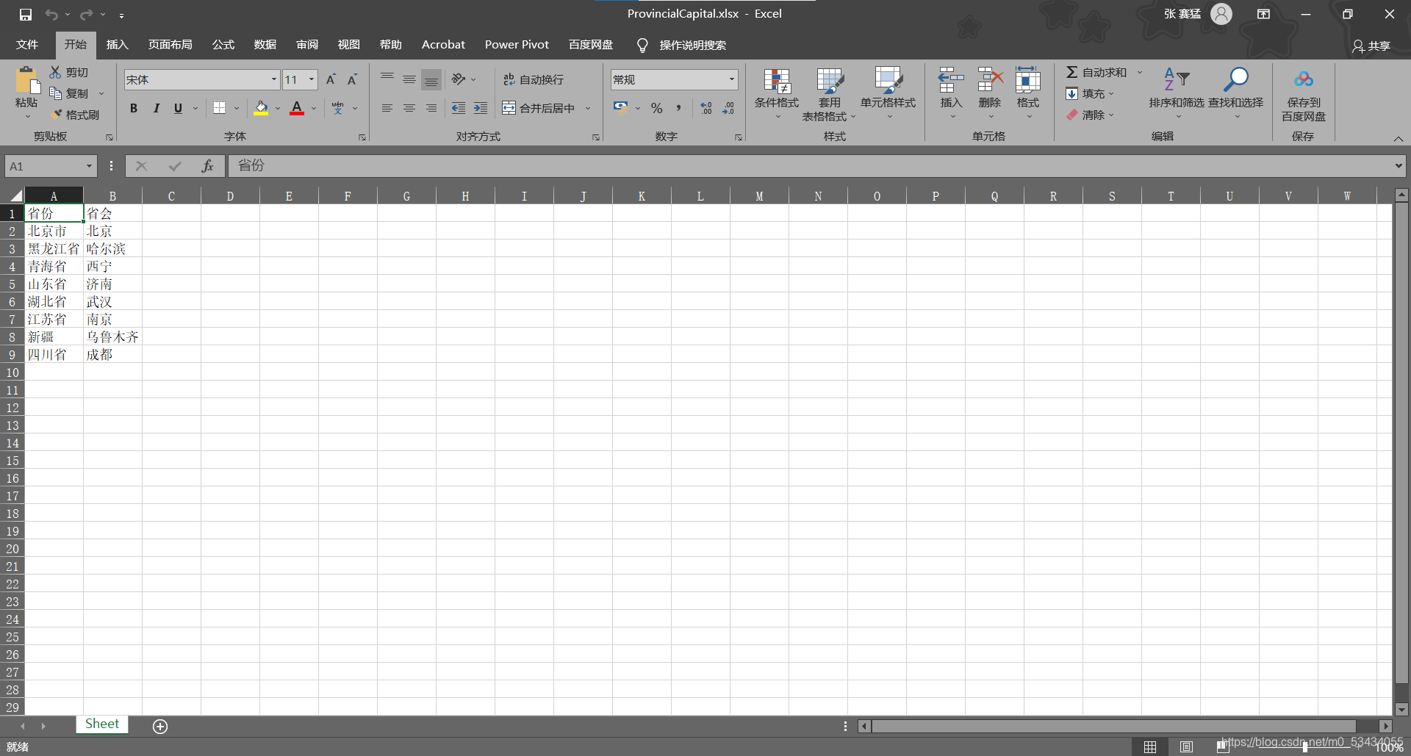
Task: Click the Paste (粘贴) clipboard icon
Action: pyautogui.click(x=27, y=81)
